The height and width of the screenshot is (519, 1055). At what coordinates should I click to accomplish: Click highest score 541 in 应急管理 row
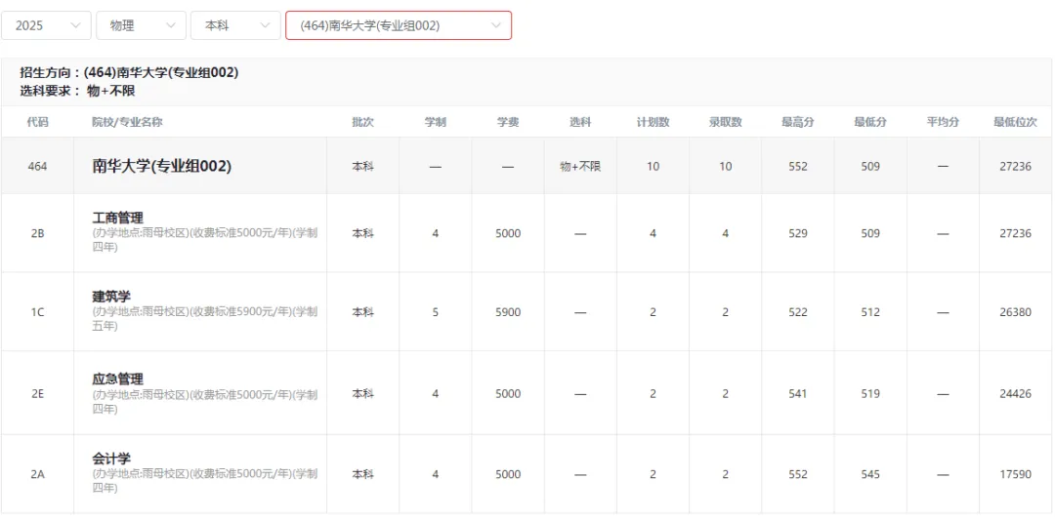[x=798, y=394]
